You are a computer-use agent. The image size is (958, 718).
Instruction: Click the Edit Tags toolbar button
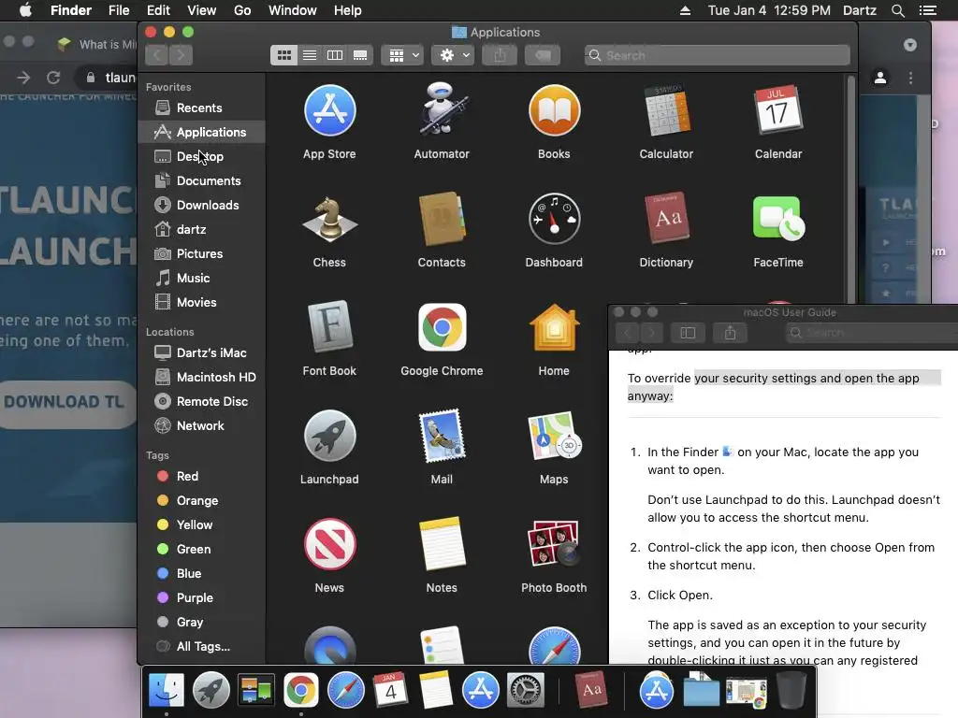click(x=543, y=55)
